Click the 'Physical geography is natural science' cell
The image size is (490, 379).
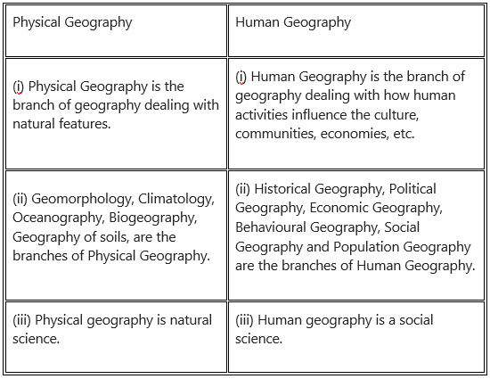click(116, 337)
